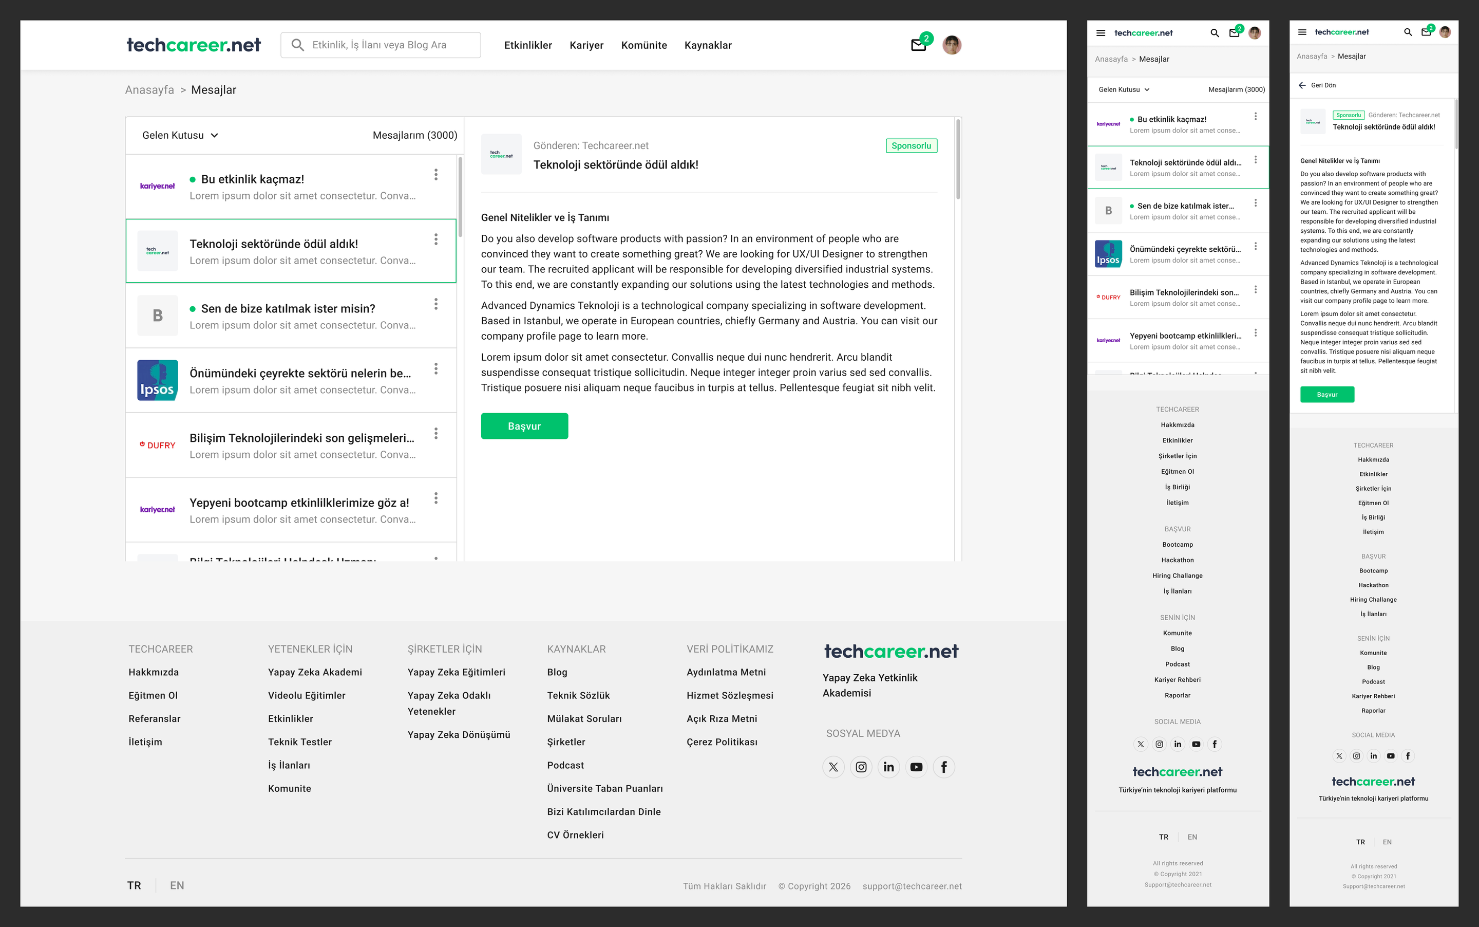1479x927 pixels.
Task: Open desktop 'Bilişim Teknolojilerindeki son gelişmeleri' message
Action: point(291,445)
